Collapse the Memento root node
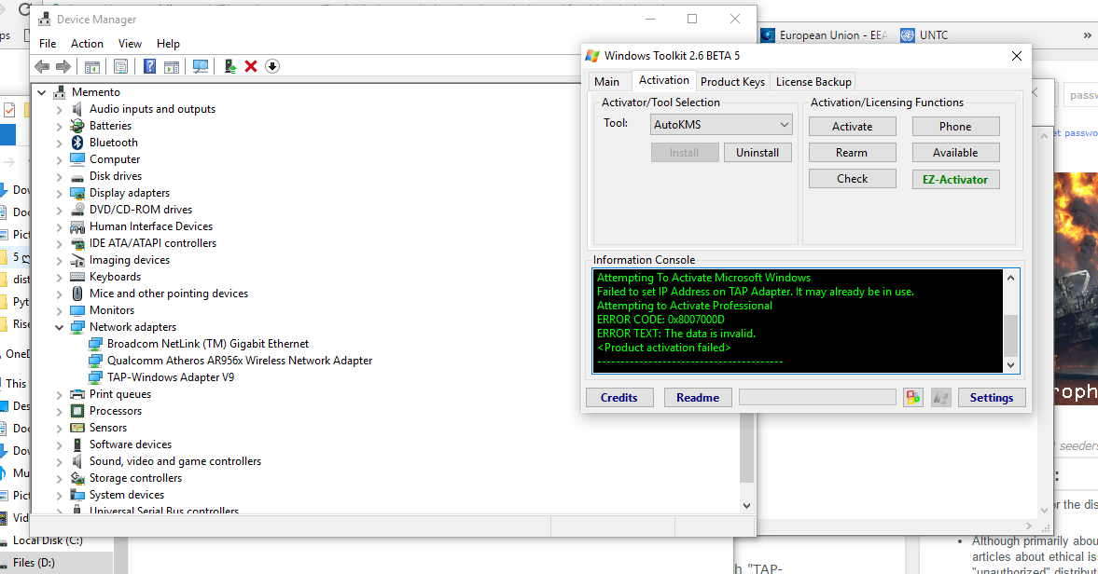Viewport: 1098px width, 574px height. pos(41,92)
